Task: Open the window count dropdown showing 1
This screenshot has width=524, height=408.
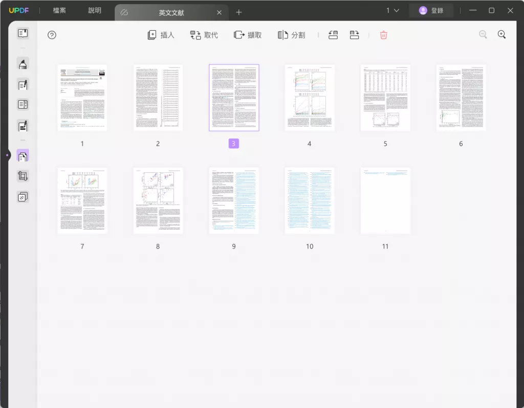Action: tap(392, 10)
